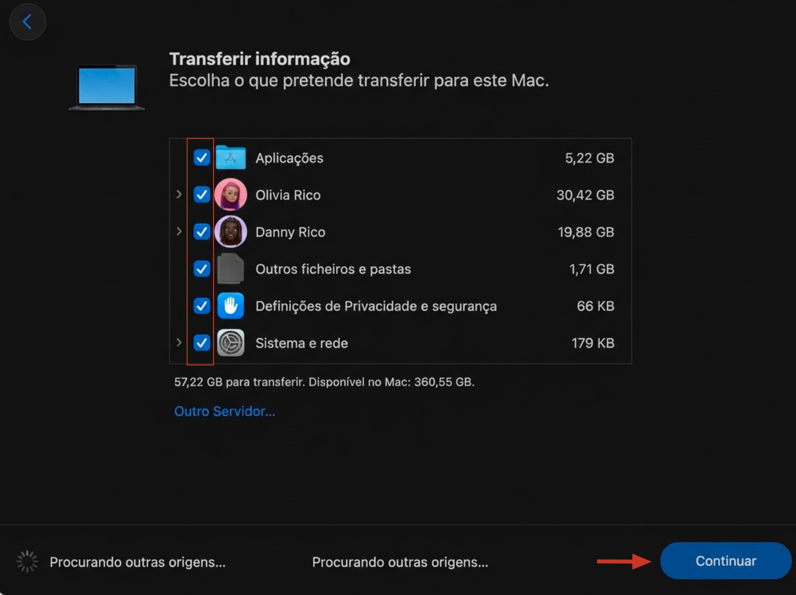
Task: Click the back arrow at top left
Action: [28, 22]
